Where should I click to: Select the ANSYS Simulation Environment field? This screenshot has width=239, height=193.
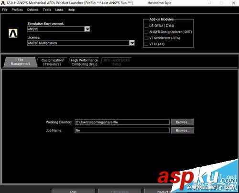pyautogui.click(x=56, y=29)
